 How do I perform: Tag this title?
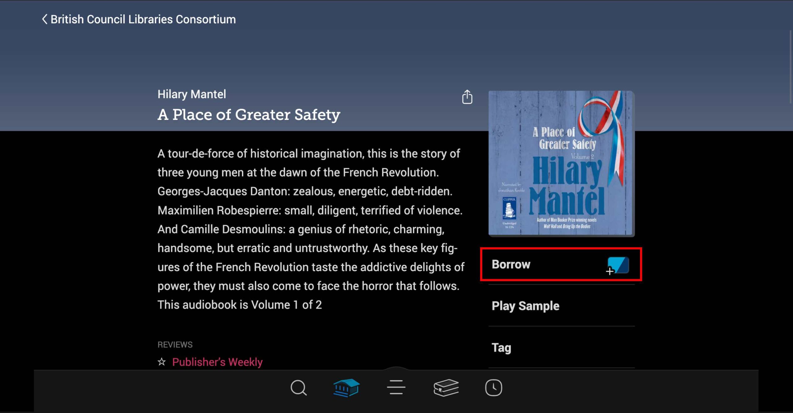[561, 347]
